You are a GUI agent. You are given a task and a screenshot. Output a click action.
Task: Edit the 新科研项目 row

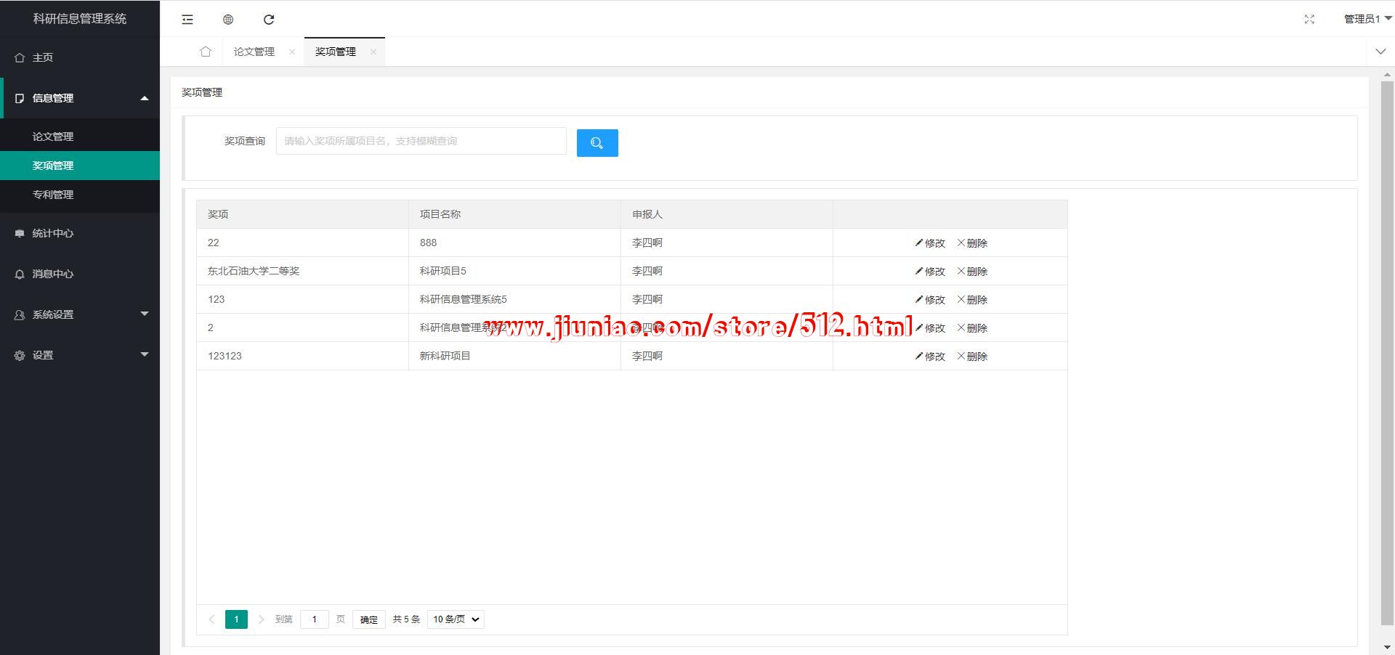pyautogui.click(x=930, y=357)
